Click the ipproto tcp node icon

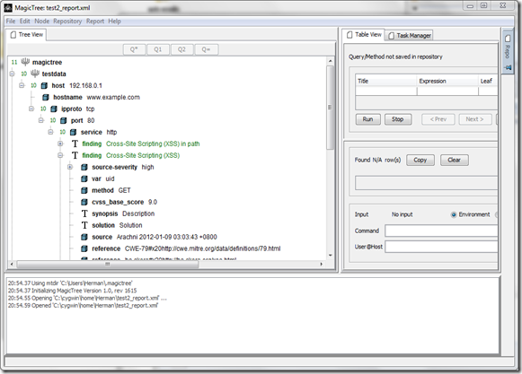pyautogui.click(x=54, y=109)
